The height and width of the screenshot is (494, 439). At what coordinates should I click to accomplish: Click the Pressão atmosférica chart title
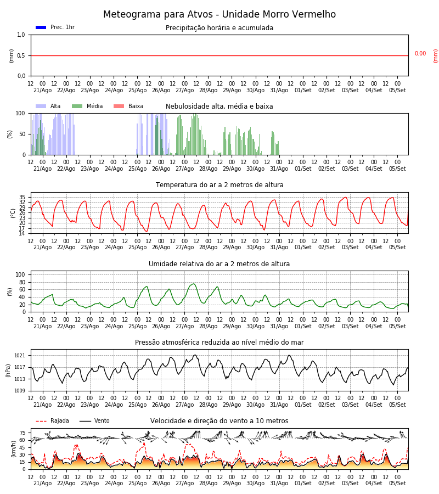point(219,342)
